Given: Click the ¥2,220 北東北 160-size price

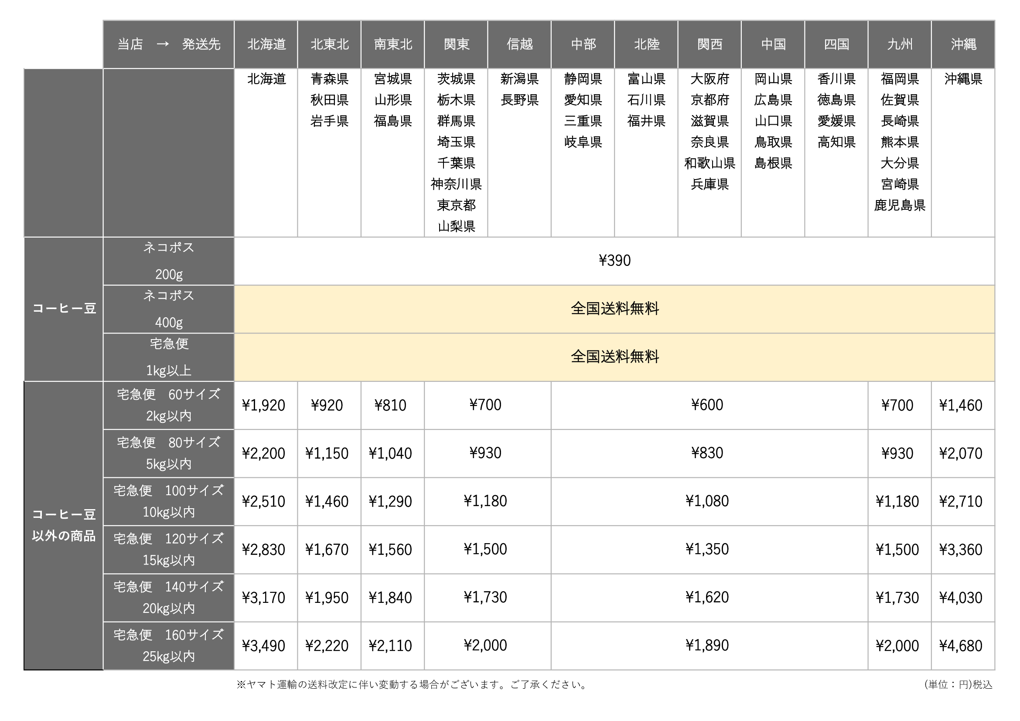Looking at the screenshot, I should click(327, 646).
